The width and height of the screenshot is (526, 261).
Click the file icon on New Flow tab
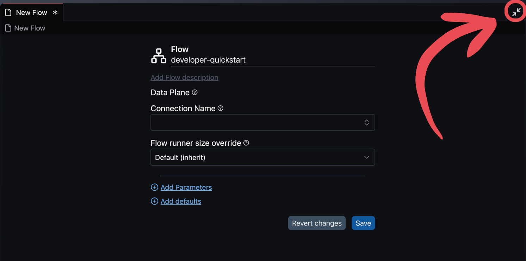coord(8,13)
